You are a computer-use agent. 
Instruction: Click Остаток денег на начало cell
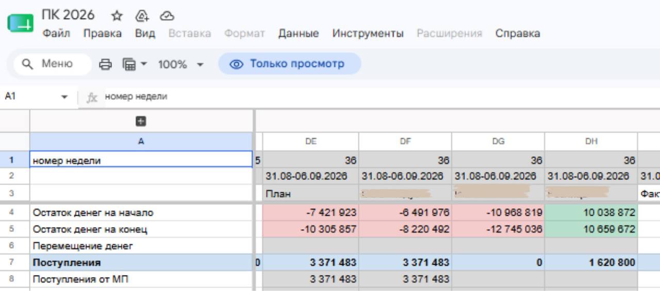(x=141, y=212)
